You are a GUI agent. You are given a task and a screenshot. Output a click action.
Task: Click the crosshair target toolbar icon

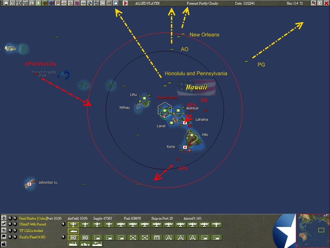96,3
